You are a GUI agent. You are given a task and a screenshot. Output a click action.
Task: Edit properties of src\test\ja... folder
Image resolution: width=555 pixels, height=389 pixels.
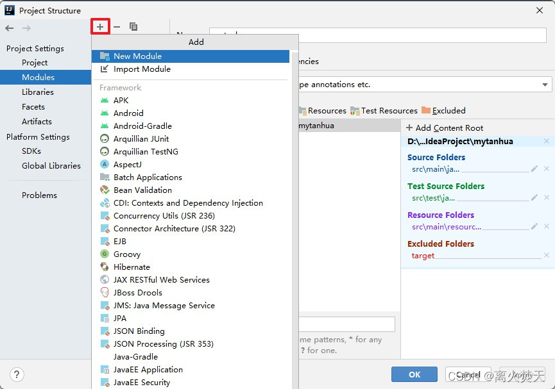[x=534, y=197]
